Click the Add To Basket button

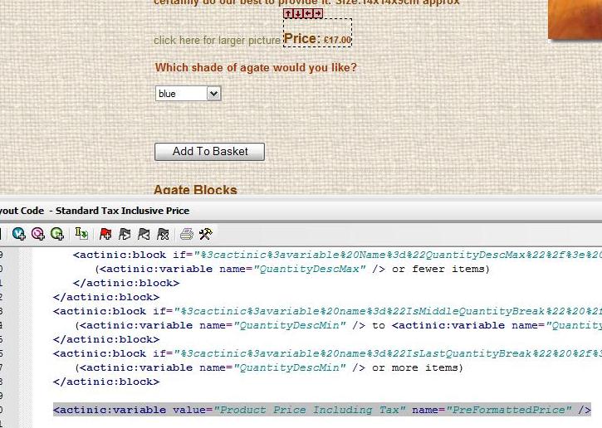pos(209,152)
